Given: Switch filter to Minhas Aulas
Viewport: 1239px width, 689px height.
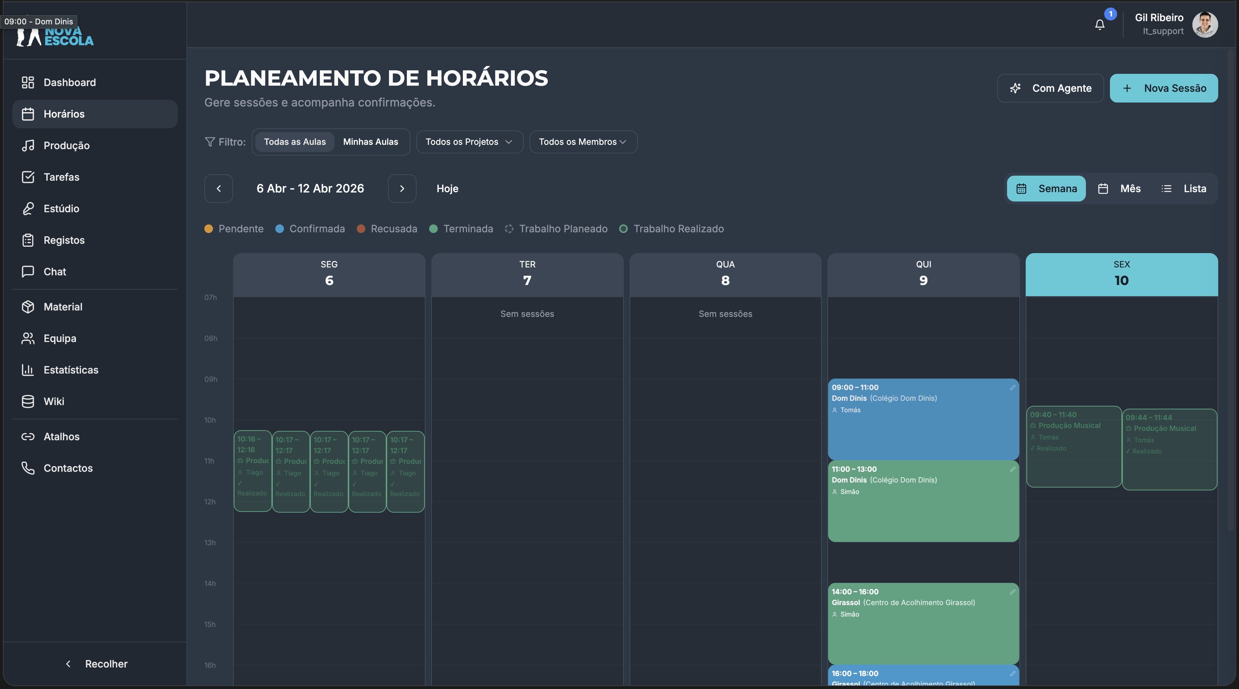Looking at the screenshot, I should coord(370,142).
